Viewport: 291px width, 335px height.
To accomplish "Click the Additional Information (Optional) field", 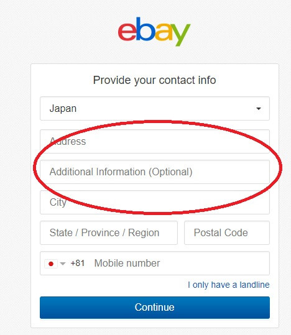I will 155,172.
